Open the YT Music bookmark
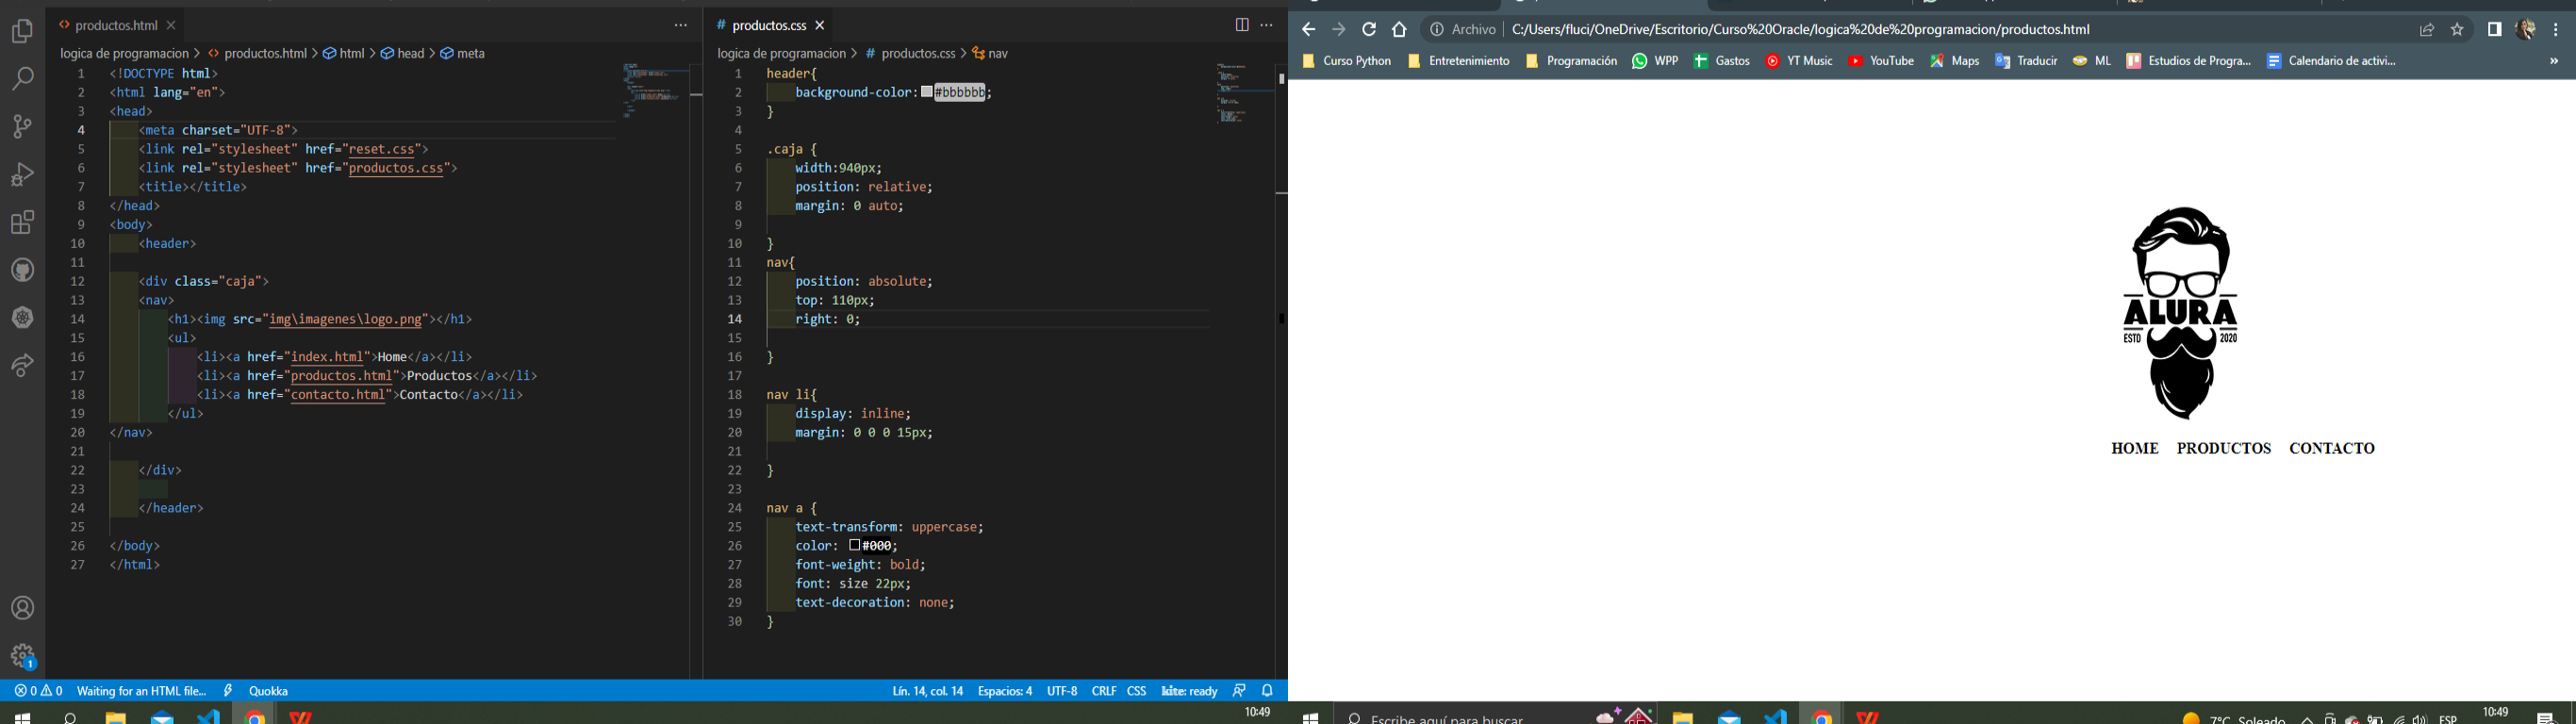Image resolution: width=2576 pixels, height=724 pixels. [1799, 61]
